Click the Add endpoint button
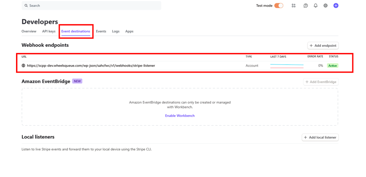366x177 pixels. pyautogui.click(x=323, y=46)
